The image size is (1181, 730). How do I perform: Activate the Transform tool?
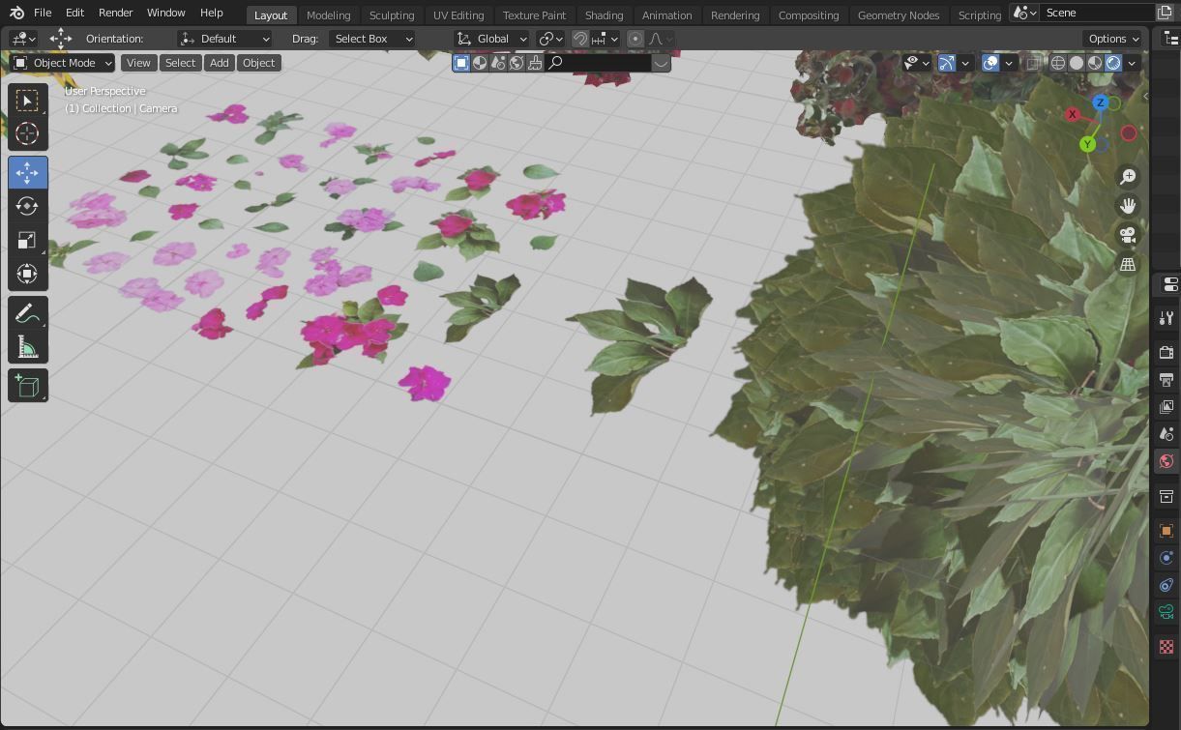point(28,274)
